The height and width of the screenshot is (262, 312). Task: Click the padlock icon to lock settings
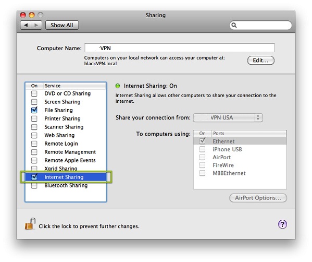click(x=30, y=224)
